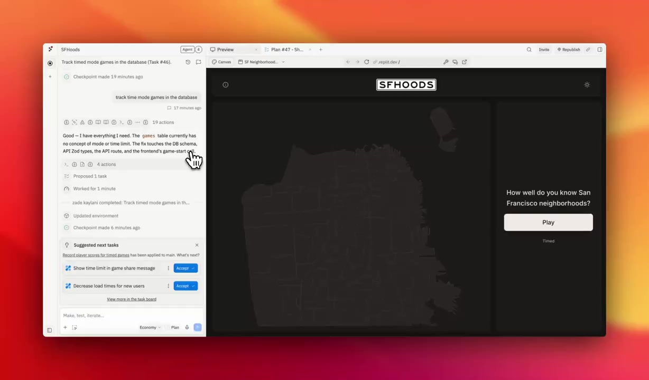Image resolution: width=649 pixels, height=380 pixels.
Task: Click the SFHOODS logo in app
Action: [x=406, y=84]
